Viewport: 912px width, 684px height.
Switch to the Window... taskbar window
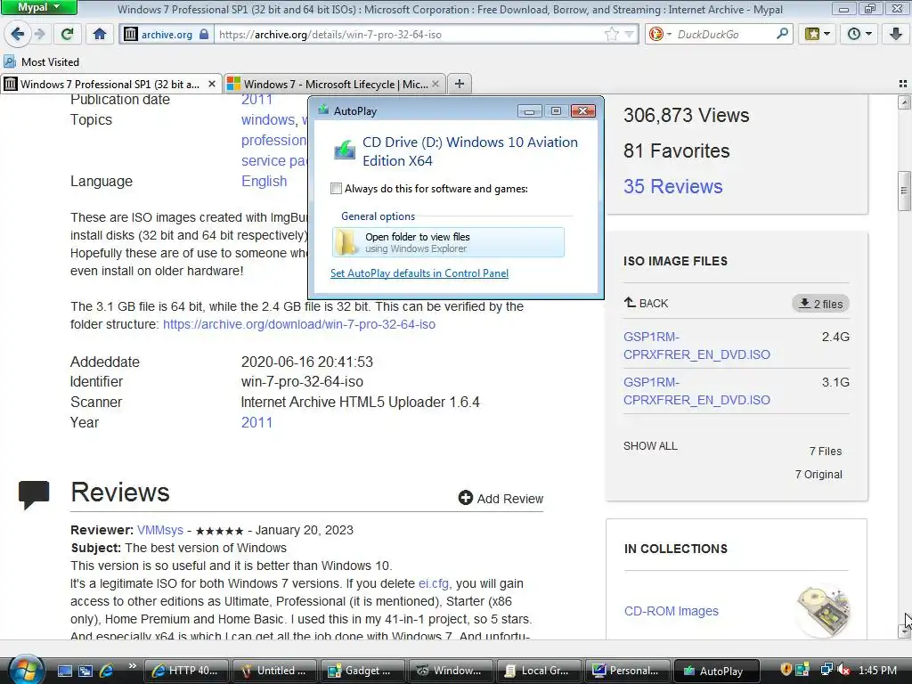coord(450,671)
